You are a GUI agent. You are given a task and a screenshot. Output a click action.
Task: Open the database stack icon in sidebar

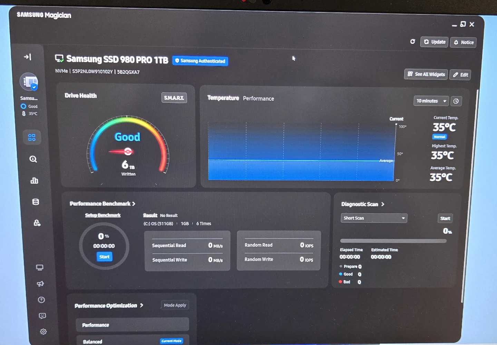tap(36, 202)
